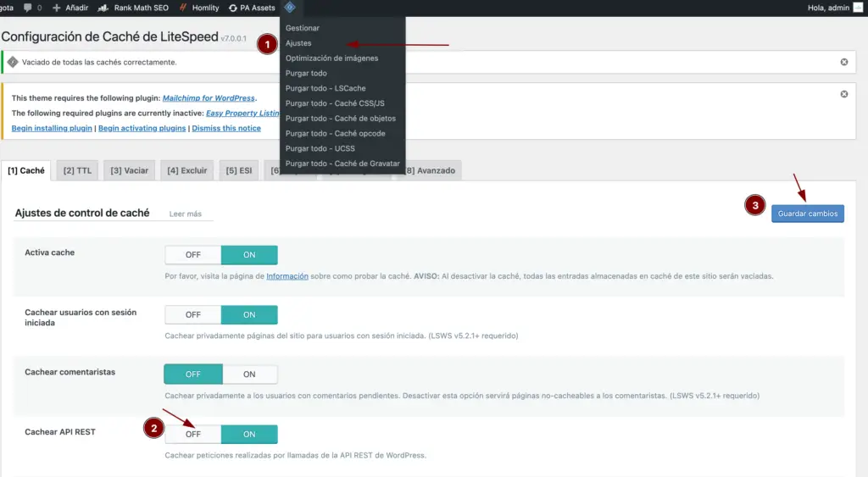Click the plus icon beside Añadir

click(56, 8)
